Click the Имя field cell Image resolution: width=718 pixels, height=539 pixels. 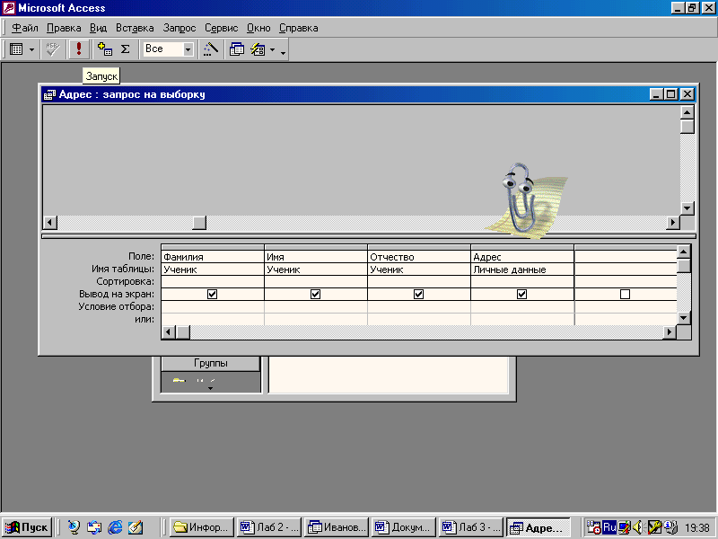point(316,257)
